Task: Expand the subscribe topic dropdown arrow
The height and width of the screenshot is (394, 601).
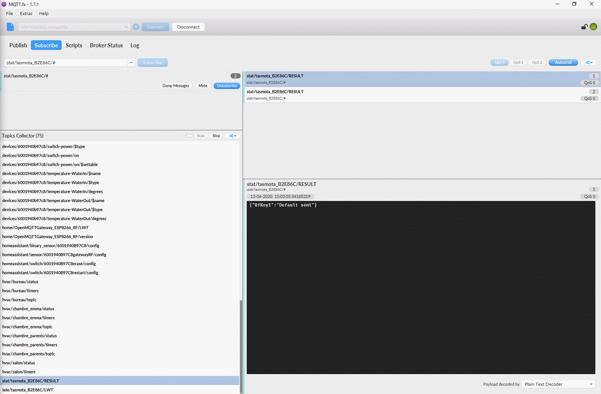Action: 131,63
